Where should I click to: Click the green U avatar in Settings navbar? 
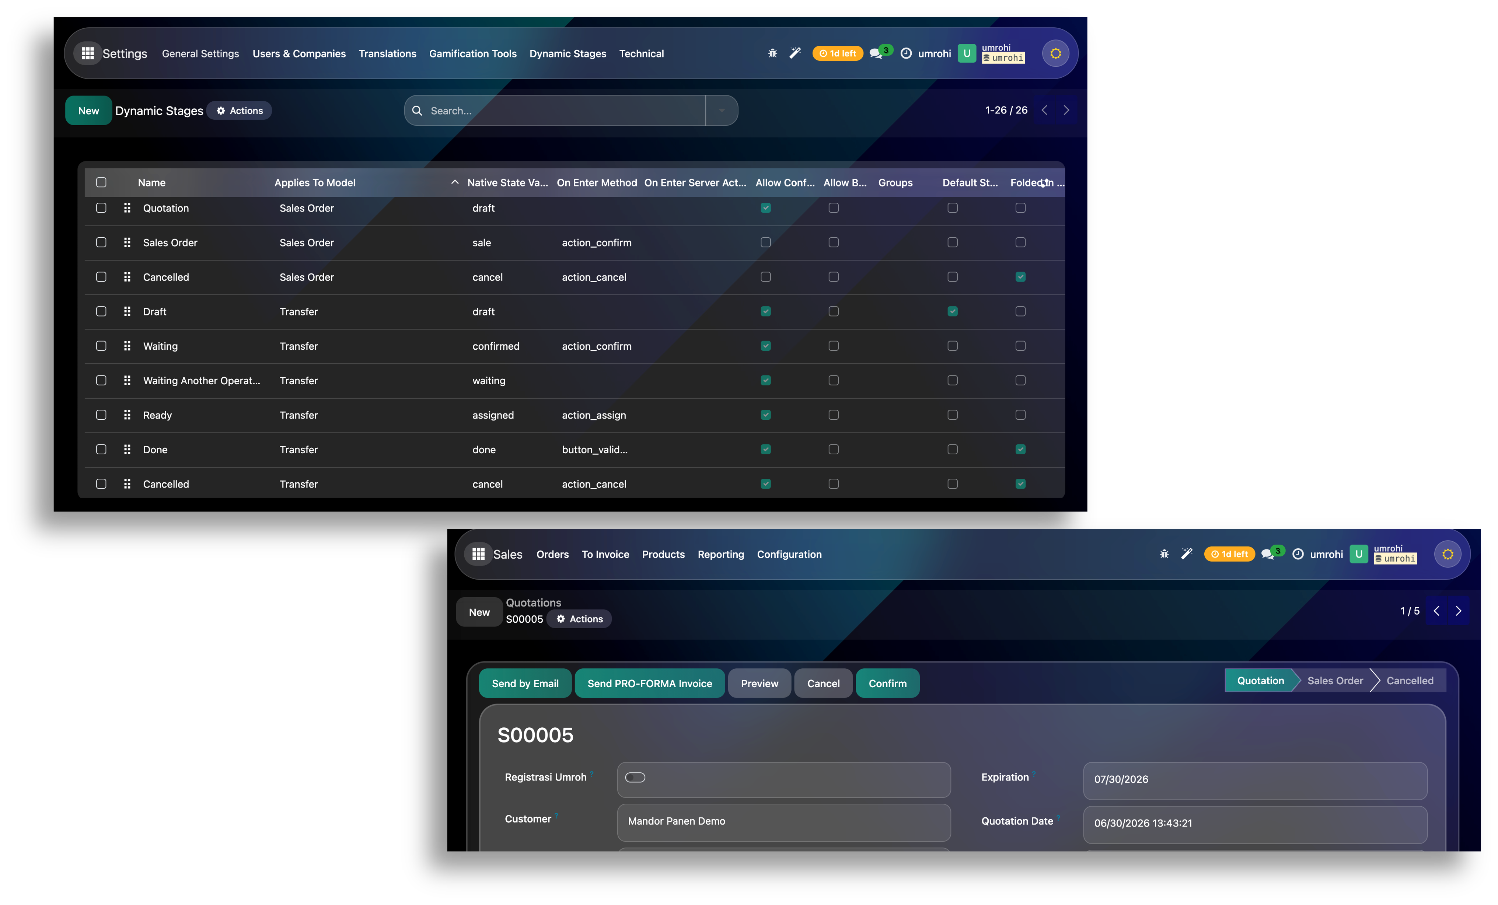[x=967, y=53]
